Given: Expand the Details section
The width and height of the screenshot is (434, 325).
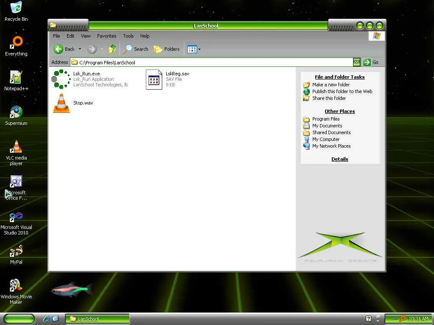Looking at the screenshot, I should click(x=339, y=159).
